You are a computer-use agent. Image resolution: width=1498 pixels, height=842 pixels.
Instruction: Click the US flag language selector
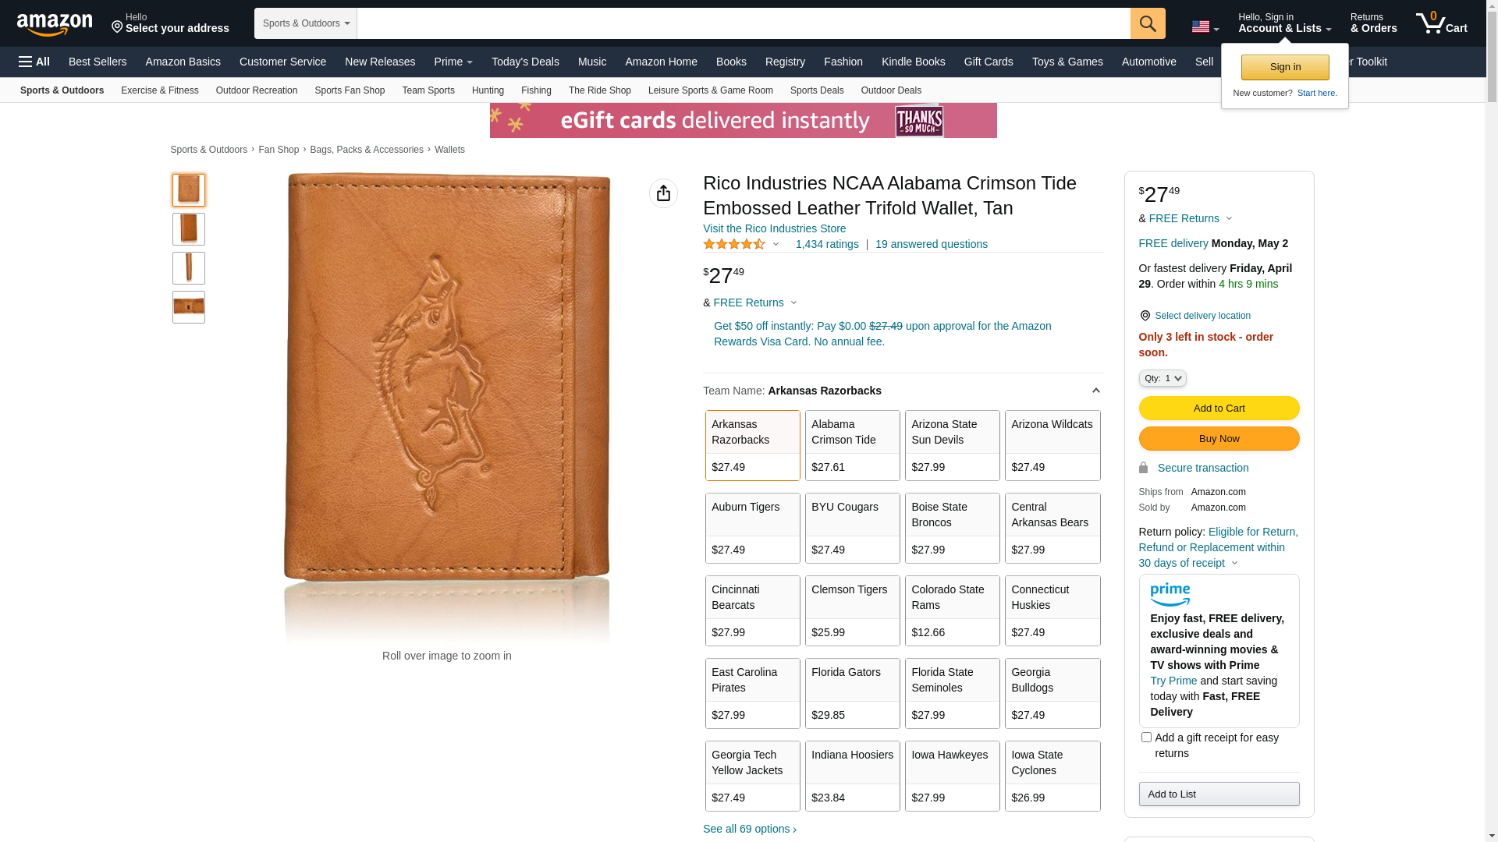1204,27
